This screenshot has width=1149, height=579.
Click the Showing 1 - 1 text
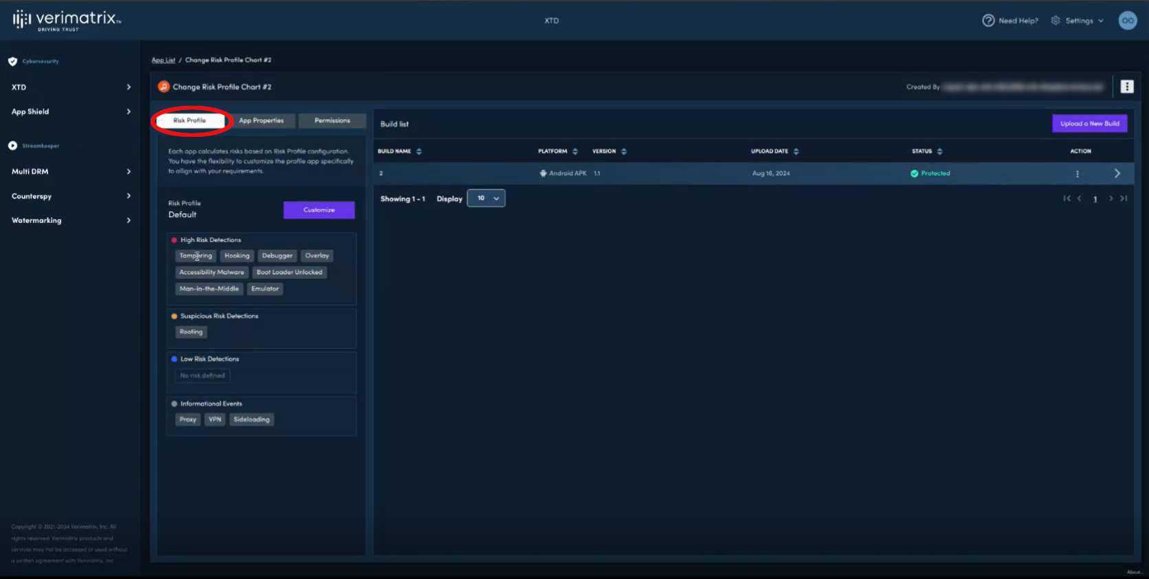[403, 199]
